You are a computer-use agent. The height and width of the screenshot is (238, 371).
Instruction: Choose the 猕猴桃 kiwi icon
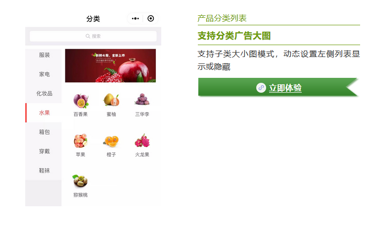click(x=81, y=181)
